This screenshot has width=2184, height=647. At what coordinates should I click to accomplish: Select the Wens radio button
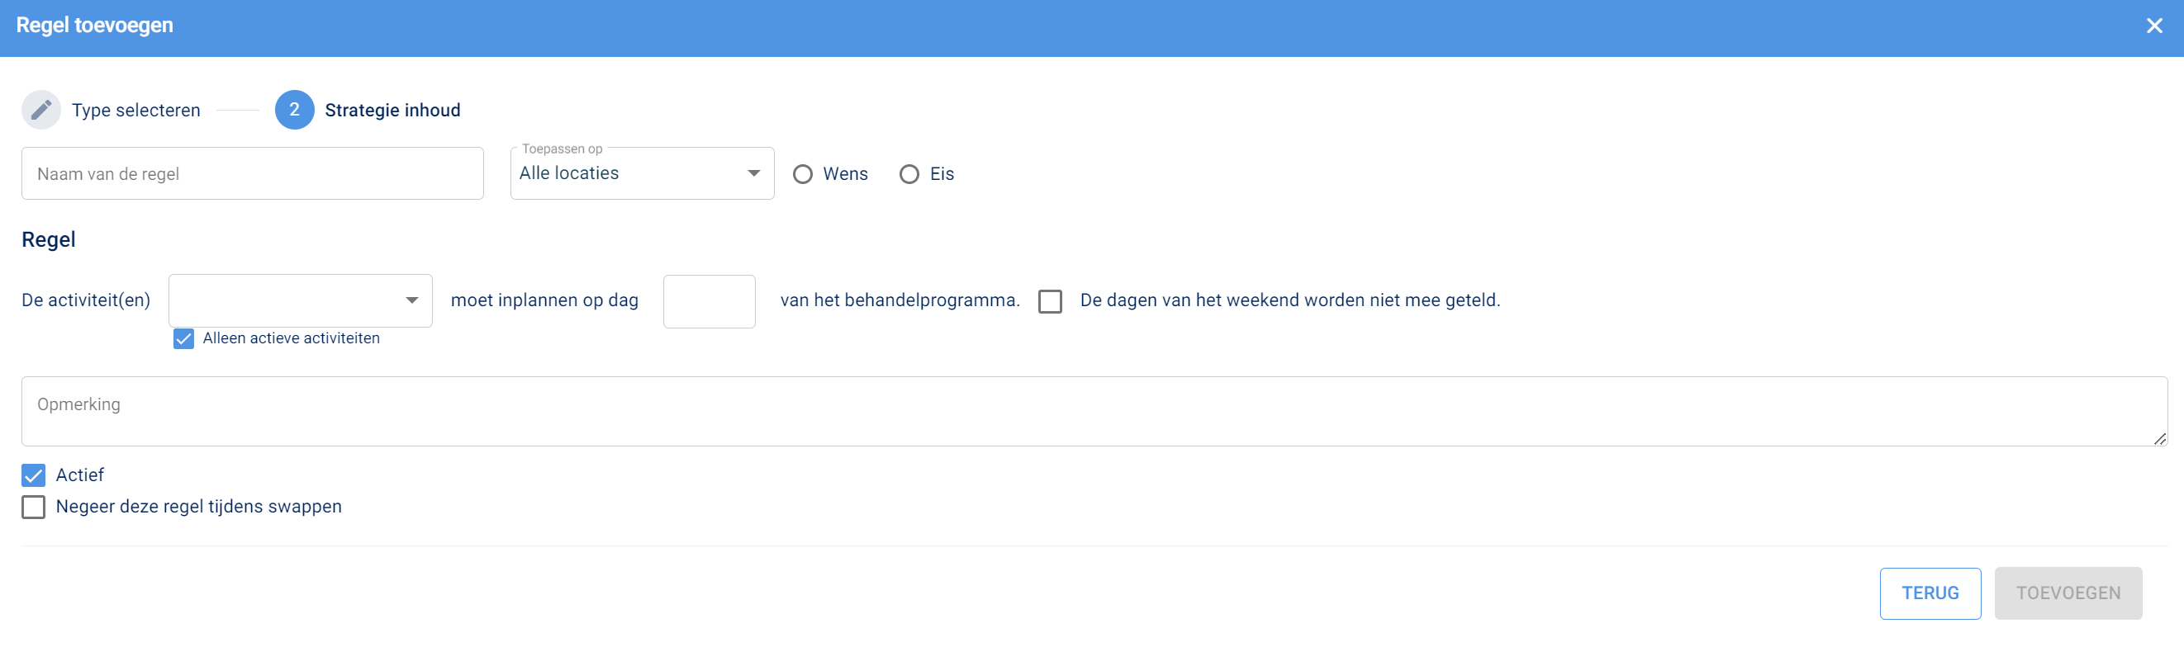click(802, 173)
